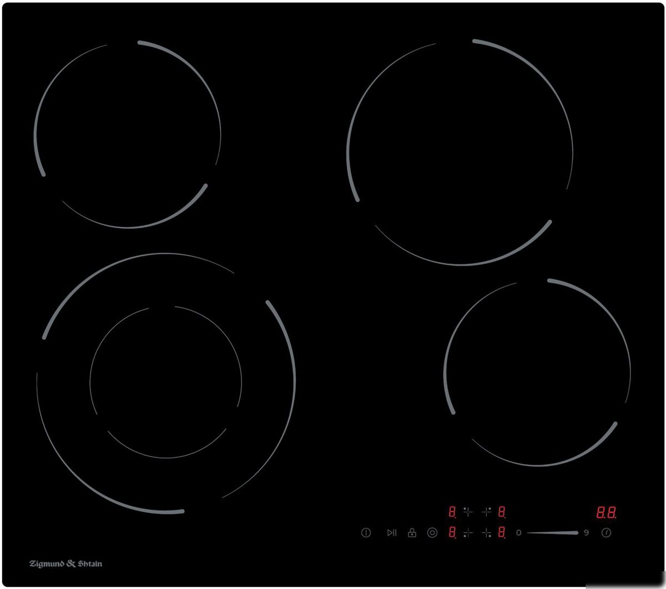Tap the timer clock icon
Viewport: 666px width, 589px height.
[607, 533]
